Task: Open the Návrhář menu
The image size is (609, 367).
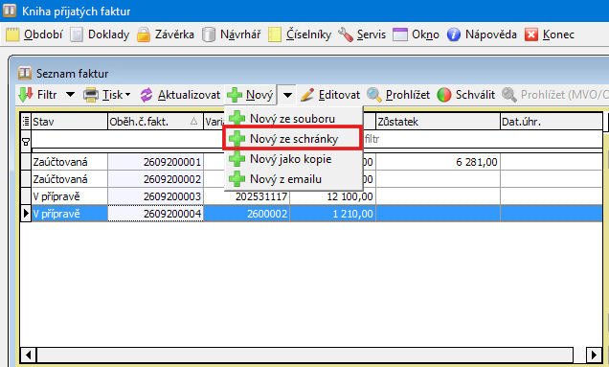Action: [x=231, y=34]
